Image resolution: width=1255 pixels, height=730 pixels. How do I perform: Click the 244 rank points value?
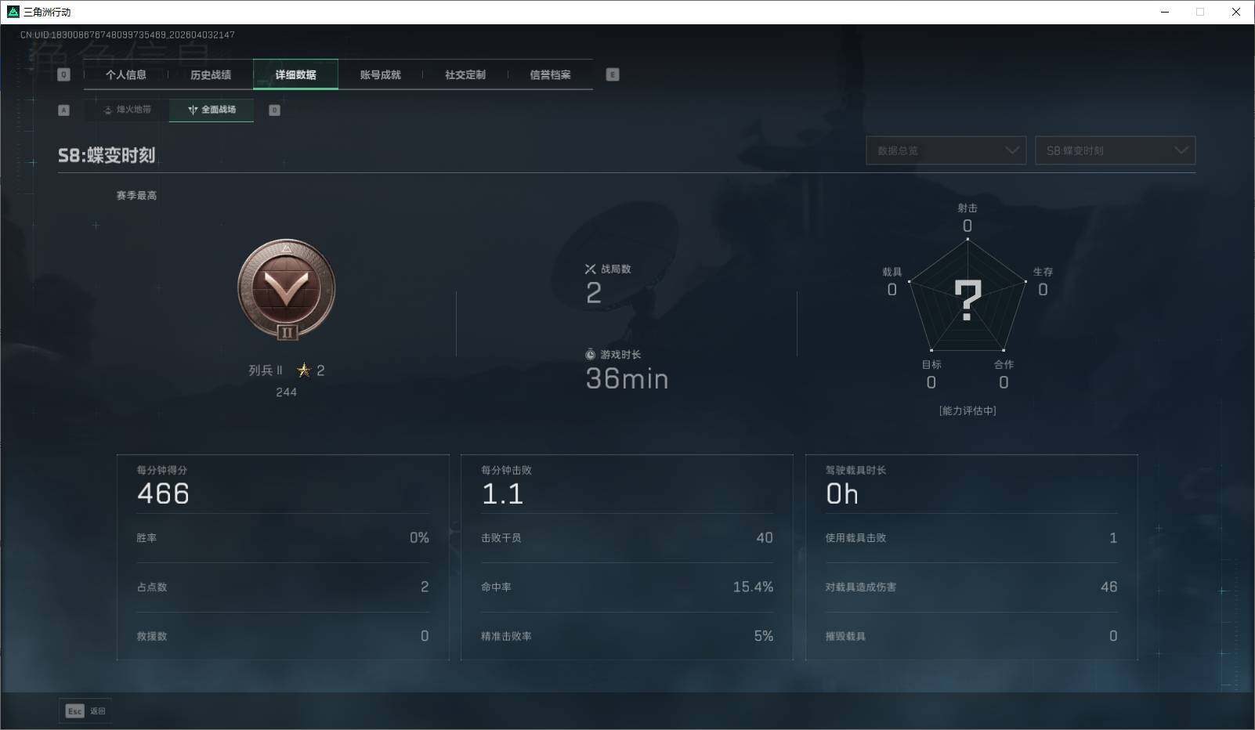(x=286, y=392)
